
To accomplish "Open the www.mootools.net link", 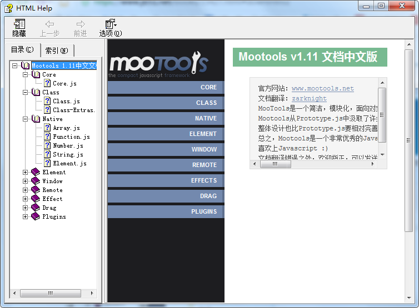I will pos(322,88).
